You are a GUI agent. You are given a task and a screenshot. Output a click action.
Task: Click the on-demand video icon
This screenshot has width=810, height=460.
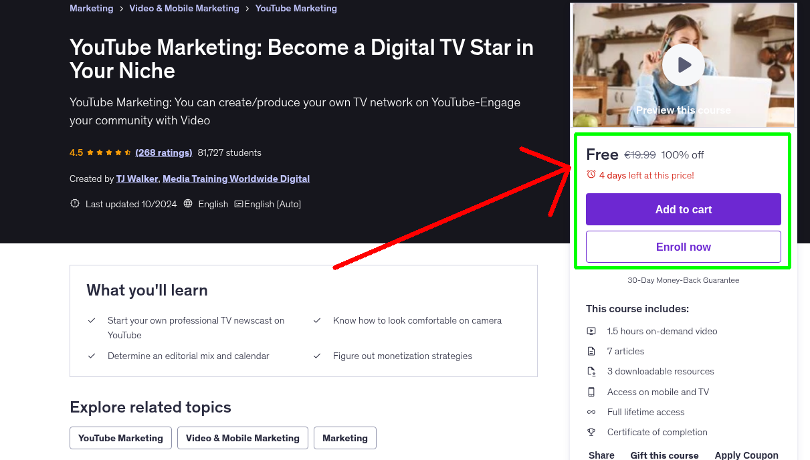point(592,331)
